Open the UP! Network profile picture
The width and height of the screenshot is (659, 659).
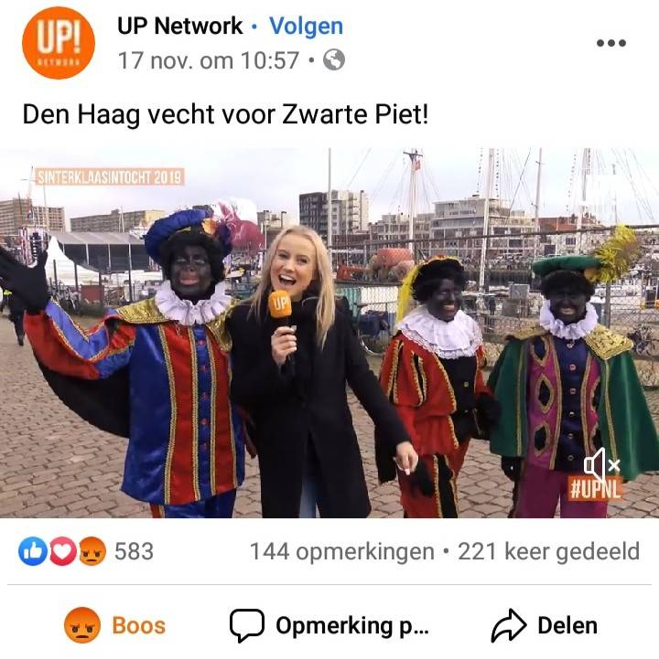click(59, 42)
